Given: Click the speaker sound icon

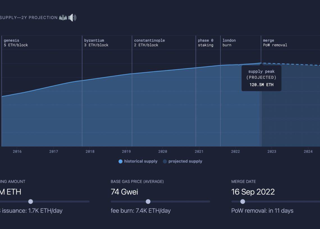Looking at the screenshot, I should [72, 18].
